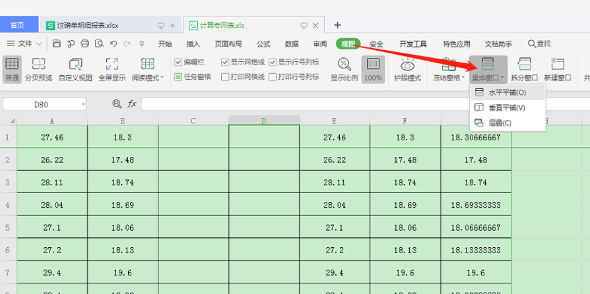The width and height of the screenshot is (590, 294).
Task: Click monitor icon on 过磅单明细报表.xlsx tab
Action: (x=161, y=26)
